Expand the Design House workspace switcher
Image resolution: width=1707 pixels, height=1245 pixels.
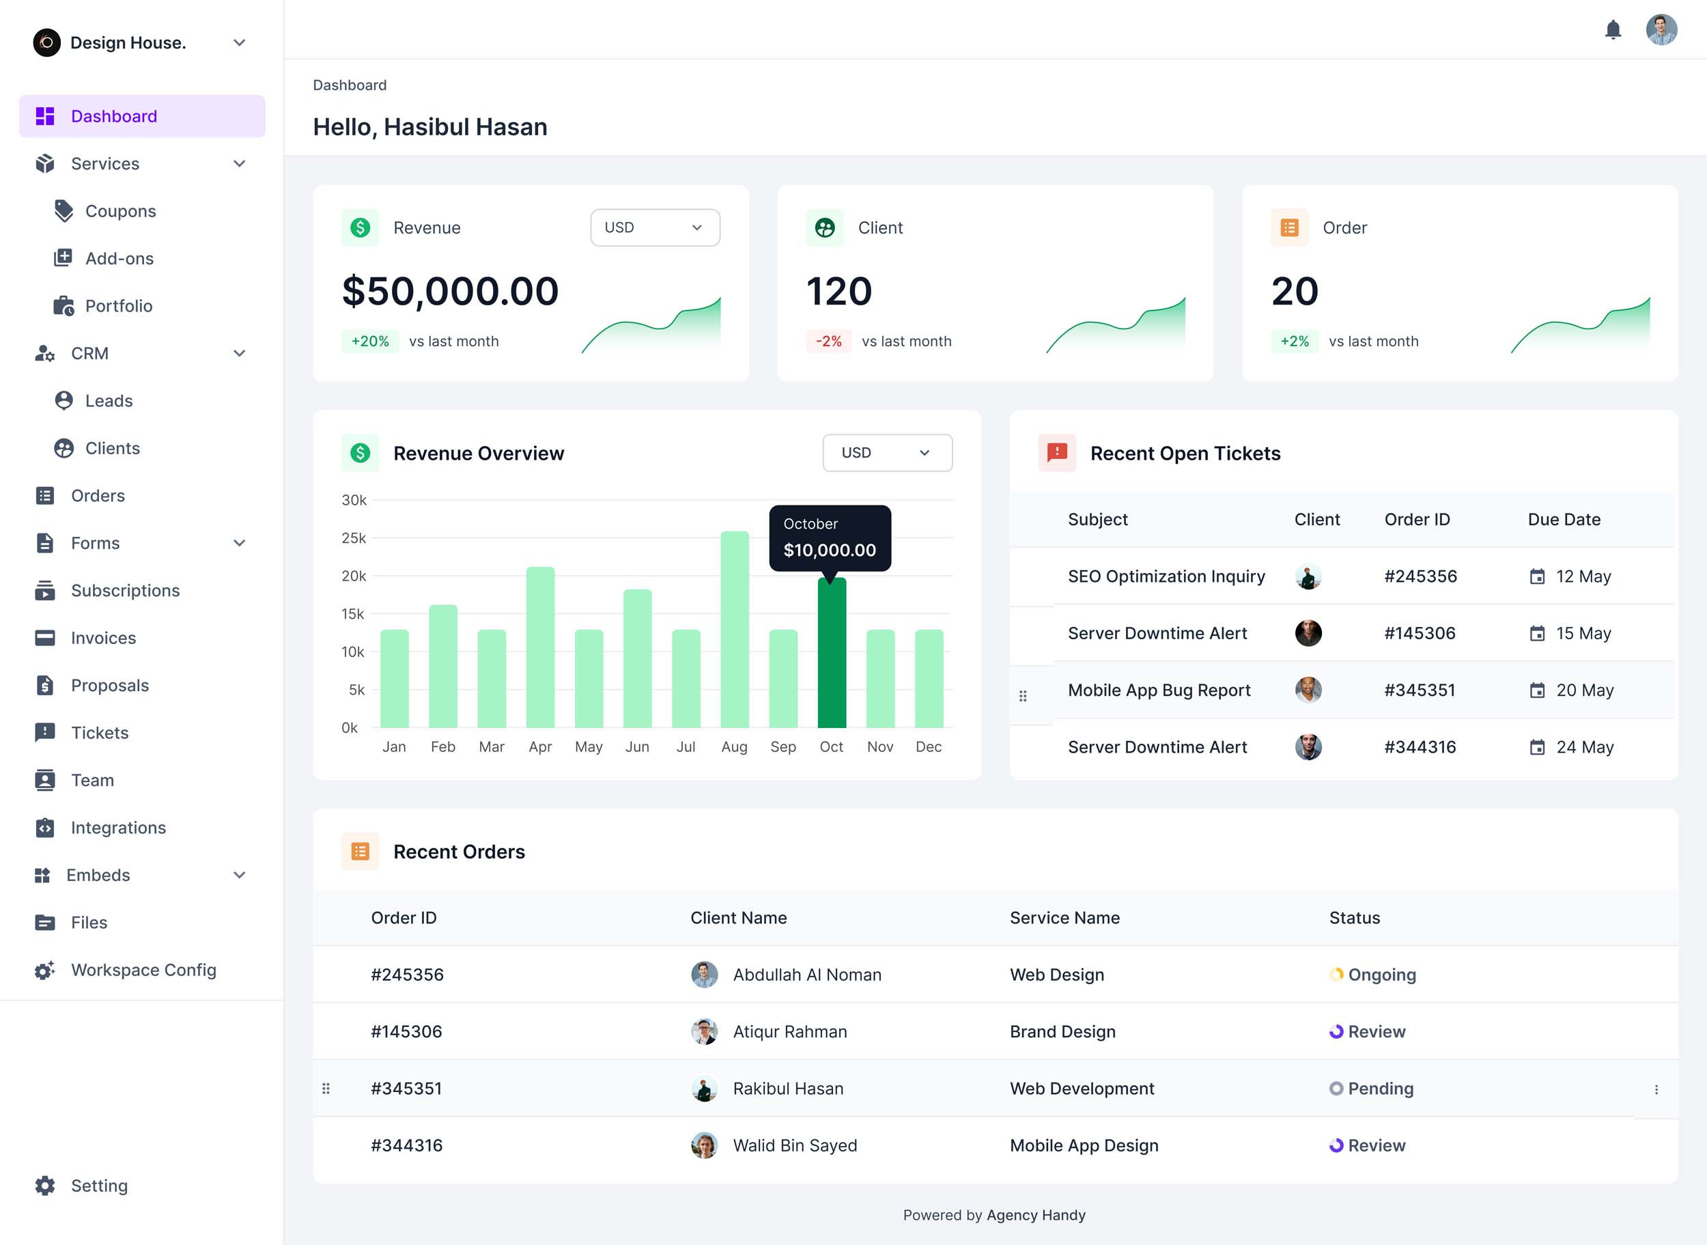pos(240,43)
